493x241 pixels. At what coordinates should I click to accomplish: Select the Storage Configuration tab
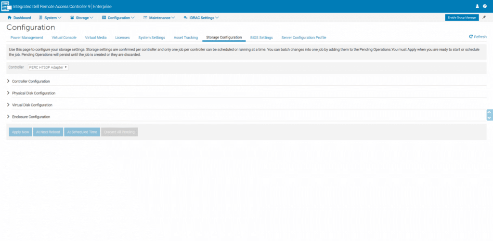tap(224, 38)
